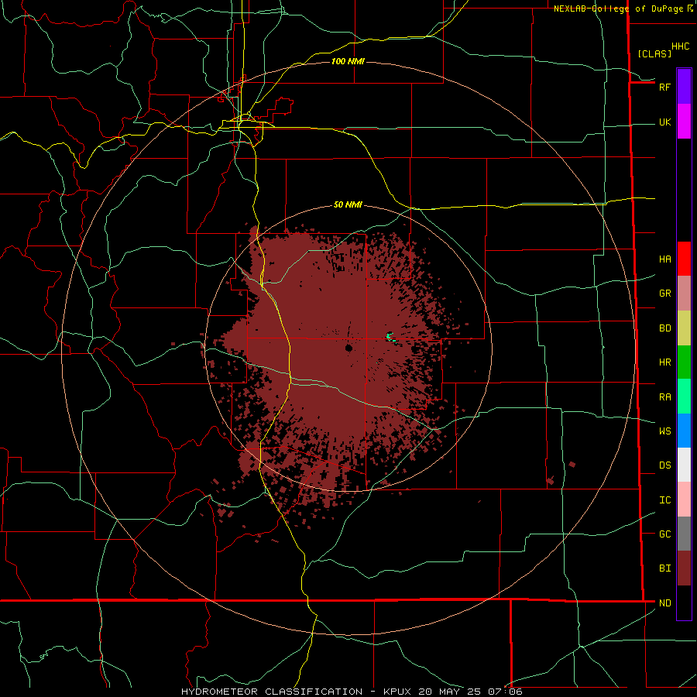Click the NEXLAB-College of DuPage text
The width and height of the screenshot is (697, 697).
pyautogui.click(x=618, y=9)
